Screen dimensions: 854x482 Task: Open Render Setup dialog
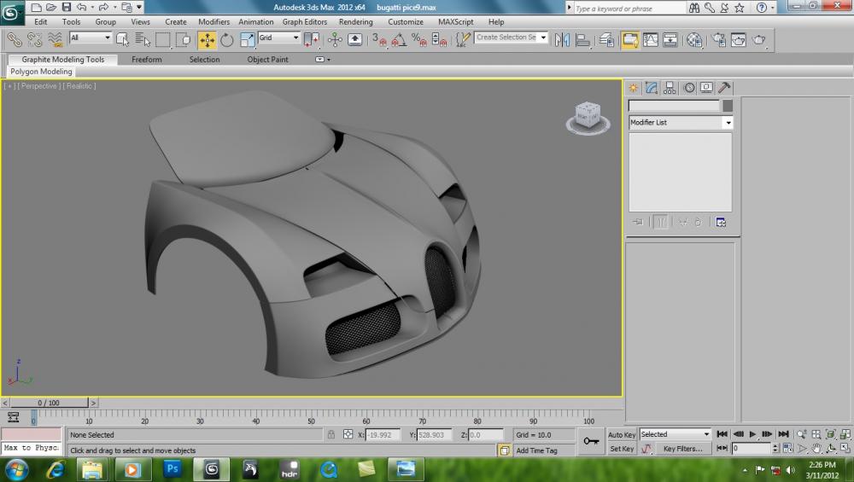pos(719,40)
